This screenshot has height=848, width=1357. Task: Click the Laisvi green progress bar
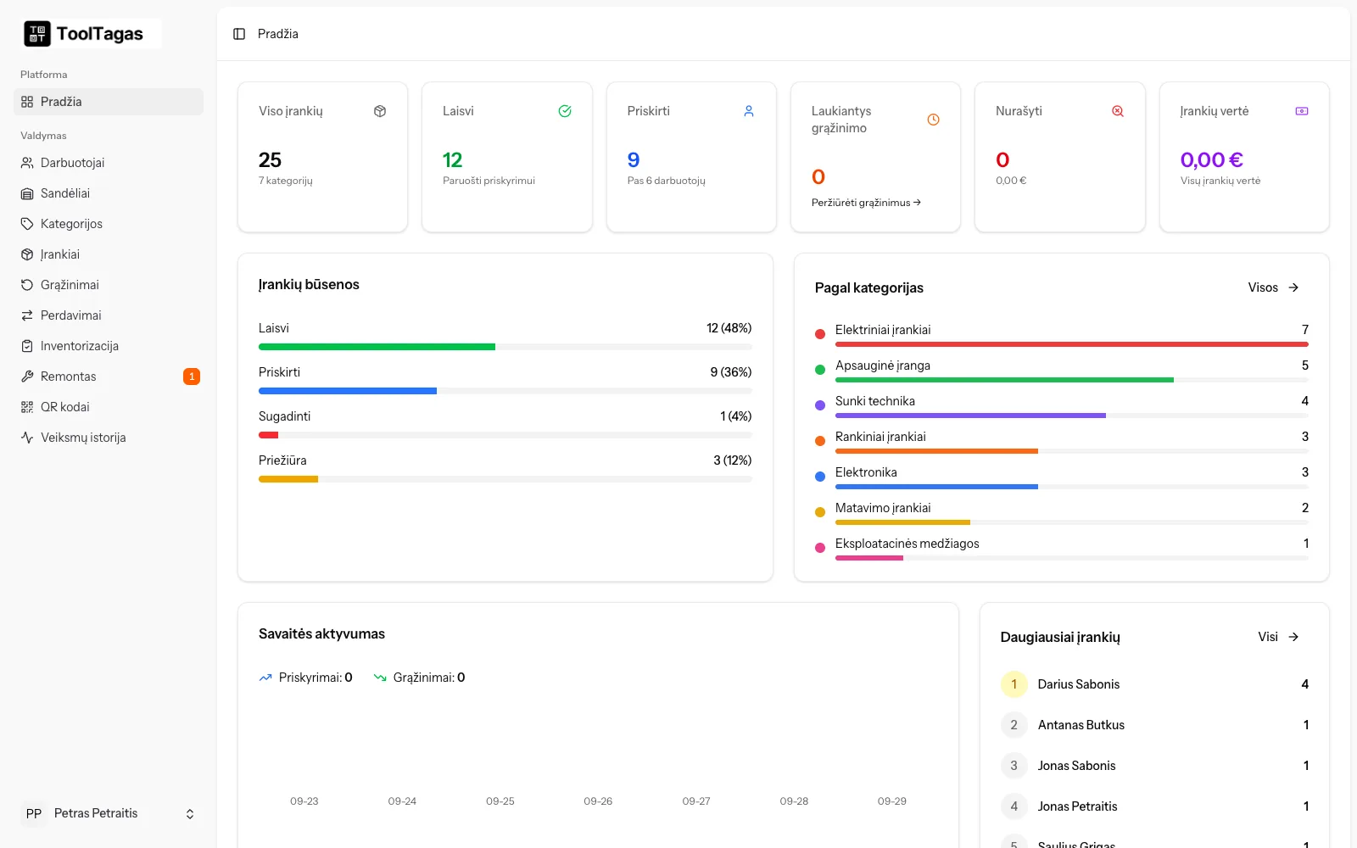click(377, 347)
